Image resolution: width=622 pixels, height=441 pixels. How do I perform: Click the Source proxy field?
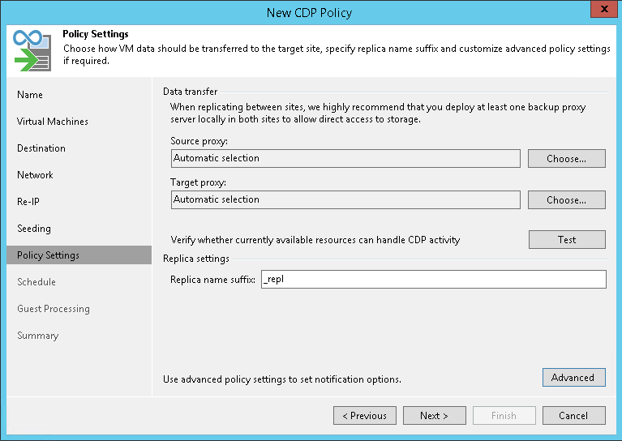click(345, 159)
